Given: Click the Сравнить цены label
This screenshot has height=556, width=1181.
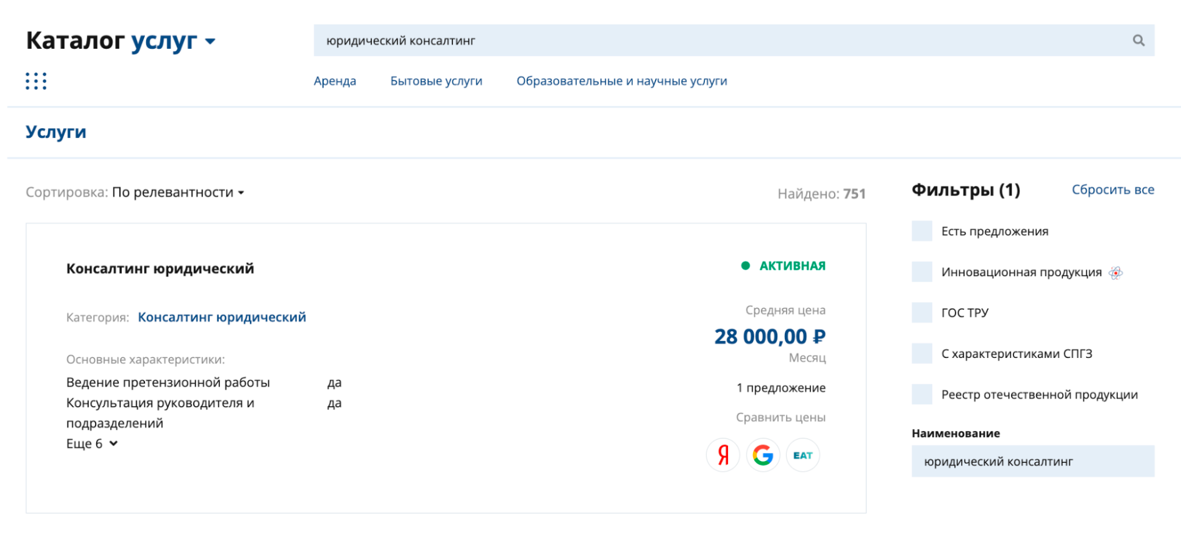Looking at the screenshot, I should tap(780, 417).
